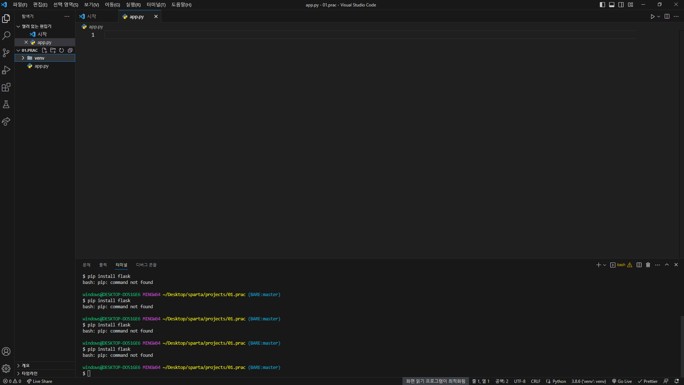Open the customize layout control
Image resolution: width=684 pixels, height=385 pixels.
(630, 5)
